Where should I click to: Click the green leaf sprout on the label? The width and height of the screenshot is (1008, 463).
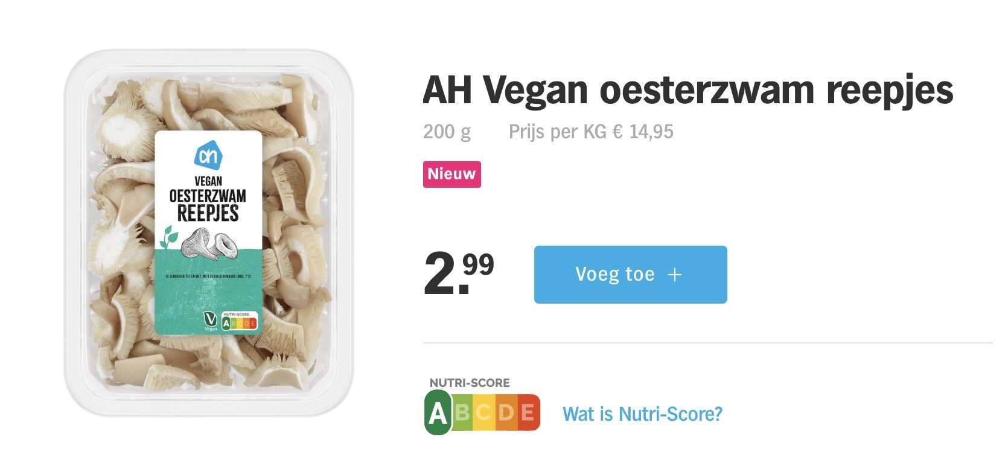pos(168,237)
